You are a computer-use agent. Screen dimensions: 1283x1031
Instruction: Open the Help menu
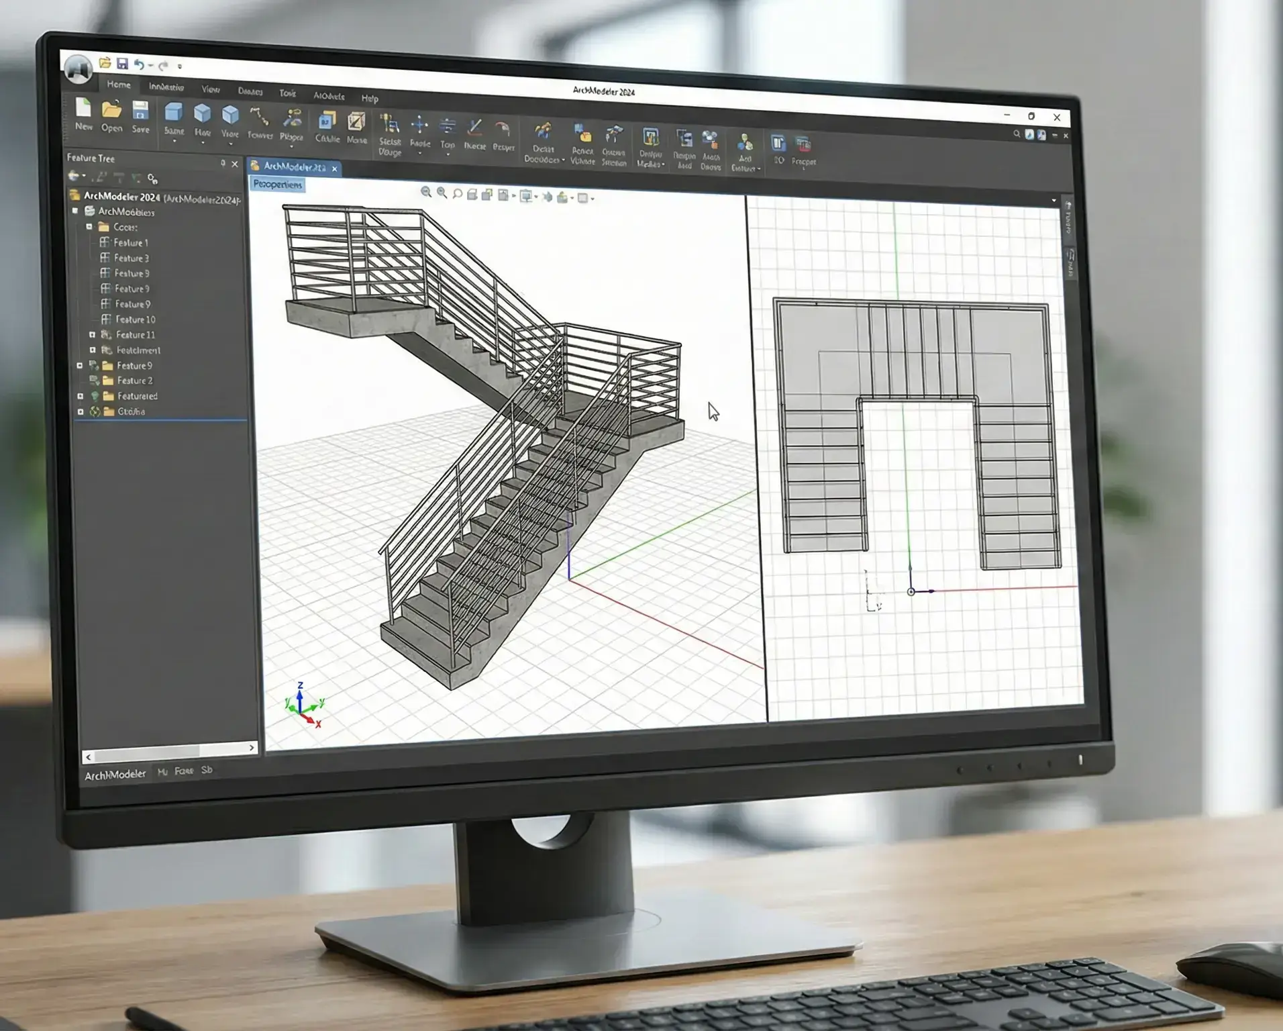pyautogui.click(x=370, y=99)
